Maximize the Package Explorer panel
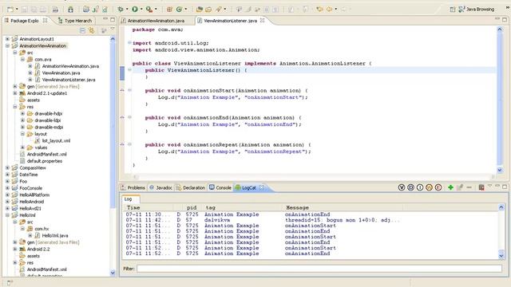Viewport: 511px width, 287px height. click(113, 19)
